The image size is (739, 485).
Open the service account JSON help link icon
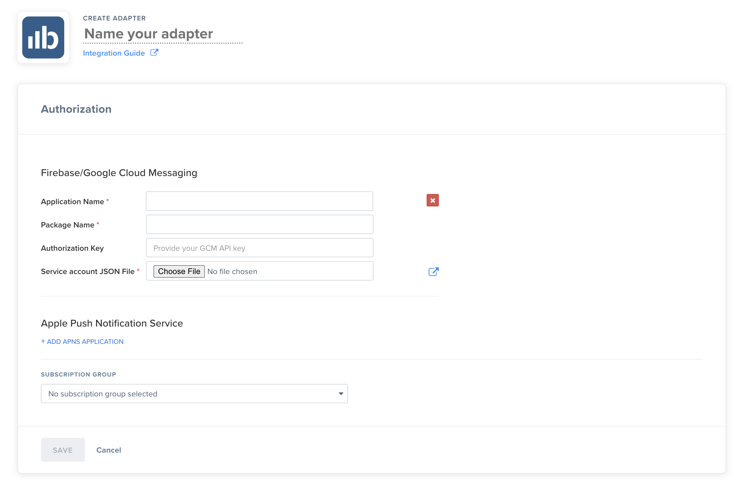[433, 271]
